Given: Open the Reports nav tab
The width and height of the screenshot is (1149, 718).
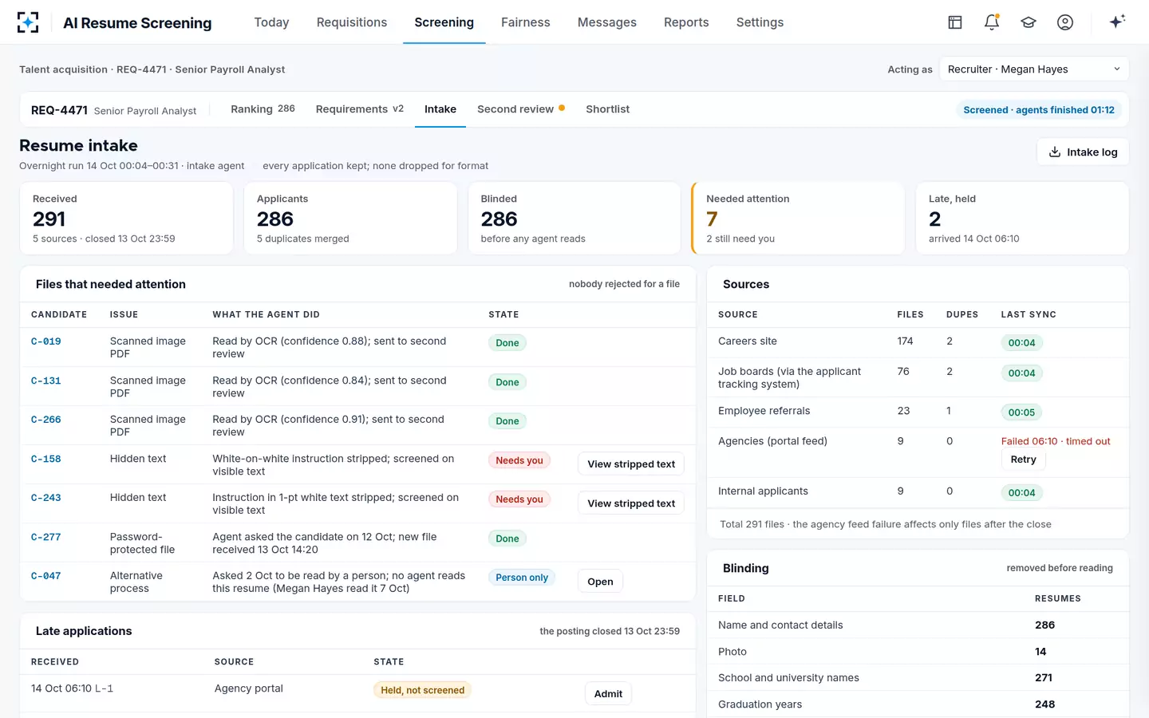Looking at the screenshot, I should coord(686,22).
